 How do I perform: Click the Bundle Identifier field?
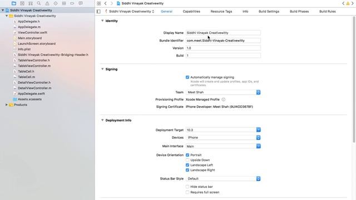223,41
